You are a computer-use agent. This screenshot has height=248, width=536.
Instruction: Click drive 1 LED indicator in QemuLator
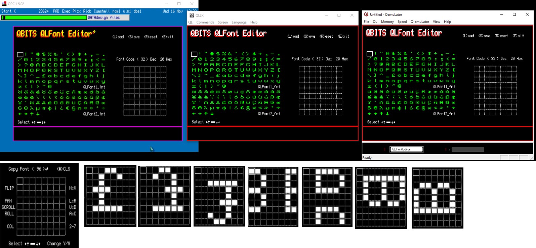[x=385, y=149]
